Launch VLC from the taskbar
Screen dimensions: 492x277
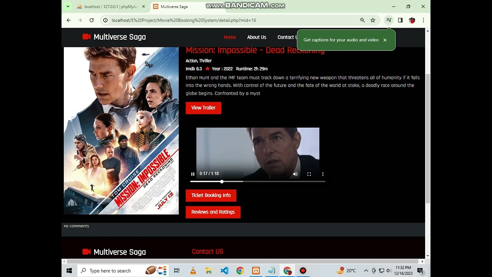click(193, 271)
